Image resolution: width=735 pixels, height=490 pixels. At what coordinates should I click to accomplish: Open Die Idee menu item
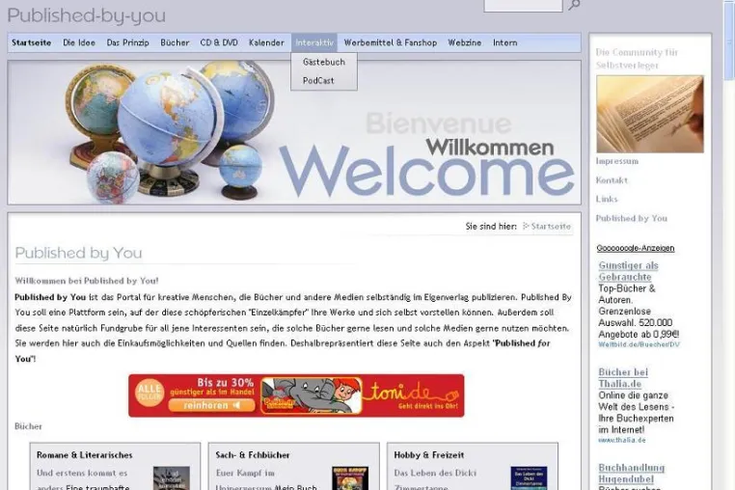coord(79,42)
